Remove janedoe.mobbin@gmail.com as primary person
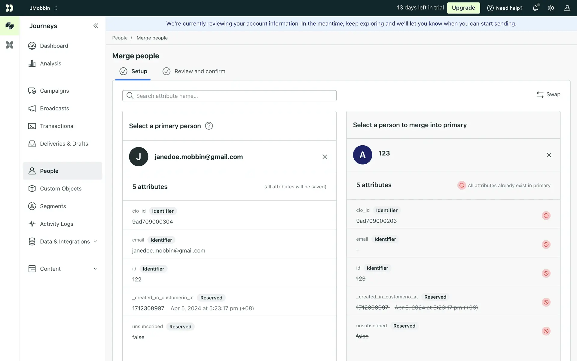 325,157
